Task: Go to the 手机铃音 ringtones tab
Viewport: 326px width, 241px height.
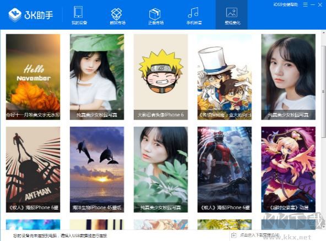Action: [x=194, y=15]
